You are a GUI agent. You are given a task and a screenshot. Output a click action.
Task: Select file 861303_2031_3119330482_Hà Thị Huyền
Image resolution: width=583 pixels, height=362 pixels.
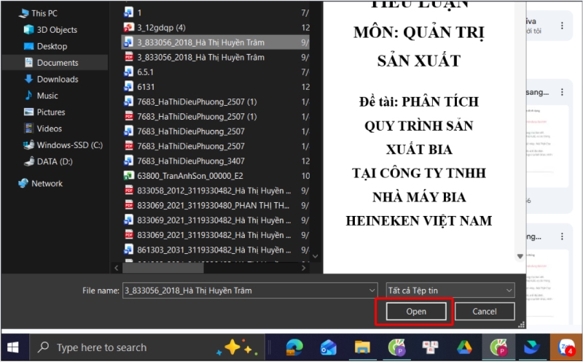click(x=216, y=250)
